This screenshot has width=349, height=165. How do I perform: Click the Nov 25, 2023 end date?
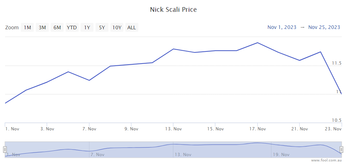click(x=324, y=27)
